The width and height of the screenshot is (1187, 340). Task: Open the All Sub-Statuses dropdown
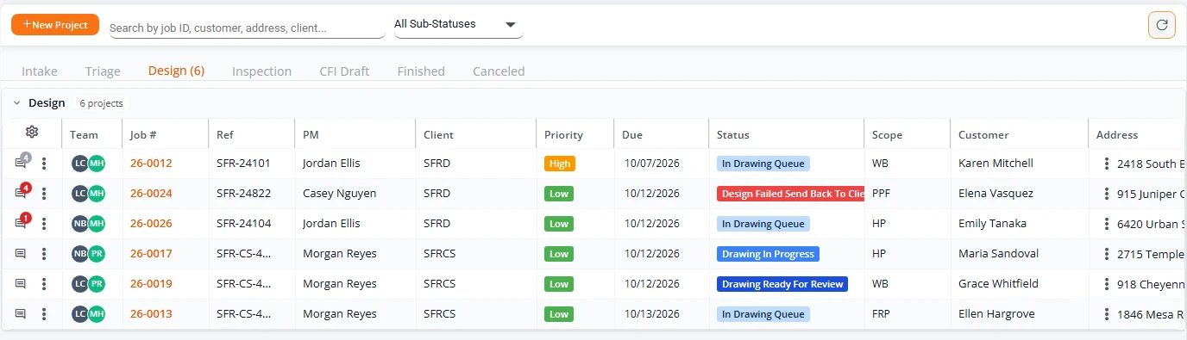[x=458, y=24]
